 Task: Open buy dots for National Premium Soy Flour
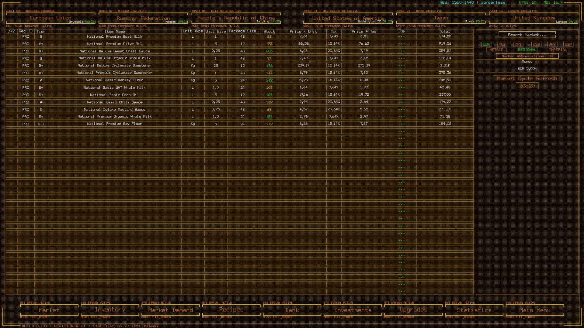point(401,124)
